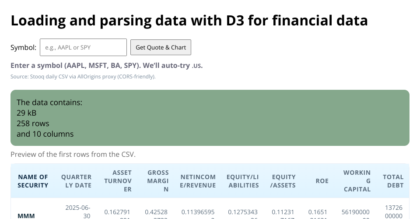
Task: Click the Gross Margin column header
Action: click(158, 181)
